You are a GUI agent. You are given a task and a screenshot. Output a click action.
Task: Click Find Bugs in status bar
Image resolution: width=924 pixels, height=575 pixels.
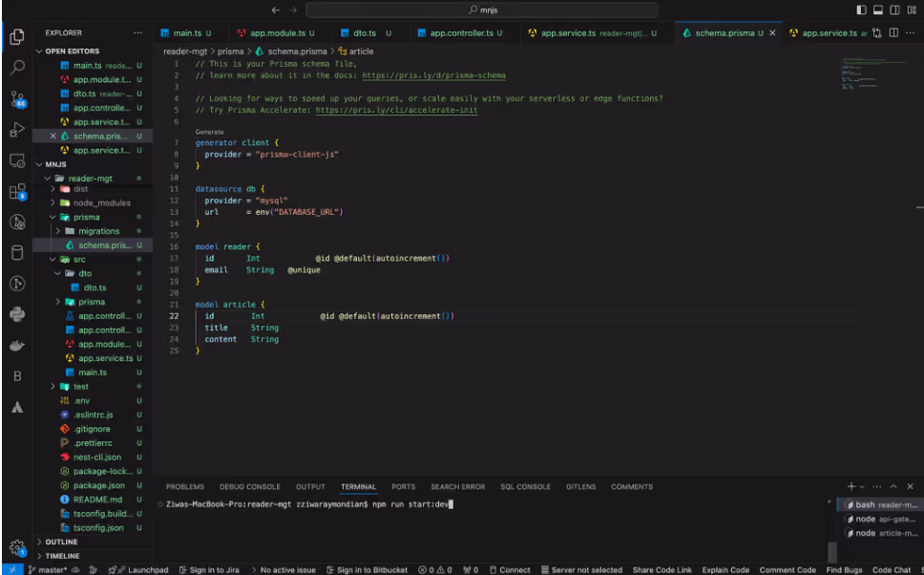coord(844,569)
